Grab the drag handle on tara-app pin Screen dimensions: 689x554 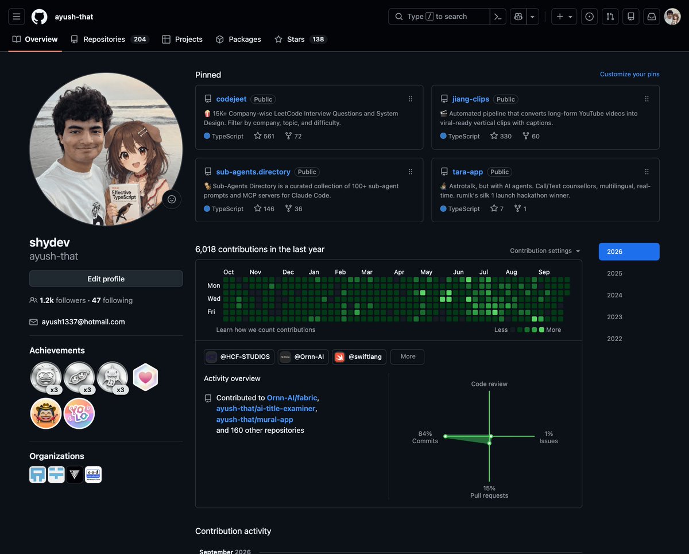[x=647, y=172]
